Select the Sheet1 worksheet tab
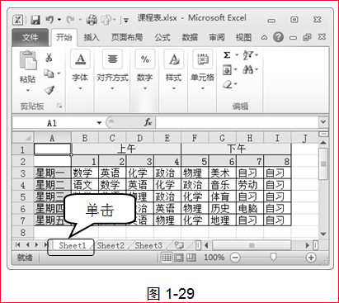Image resolution: width=339 pixels, height=303 pixels. pos(73,245)
